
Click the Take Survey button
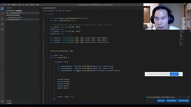tap(161, 101)
